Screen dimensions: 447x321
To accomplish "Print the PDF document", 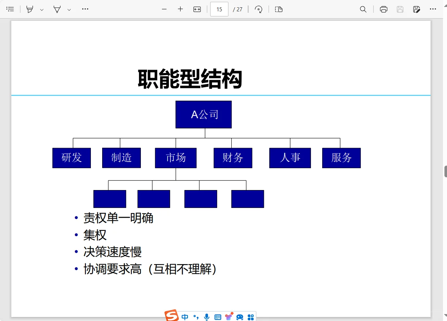I will coord(383,9).
